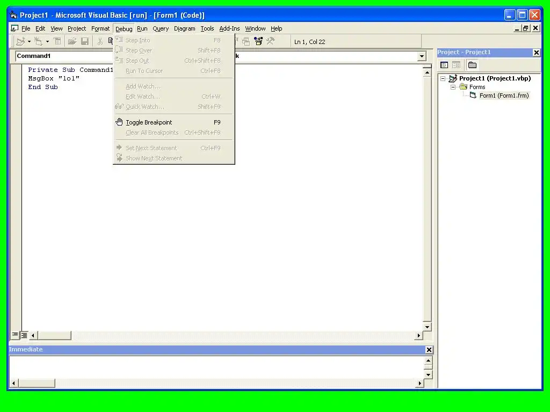Screen dimensions: 550x412
Task: Open the Run menu
Action: click(142, 29)
